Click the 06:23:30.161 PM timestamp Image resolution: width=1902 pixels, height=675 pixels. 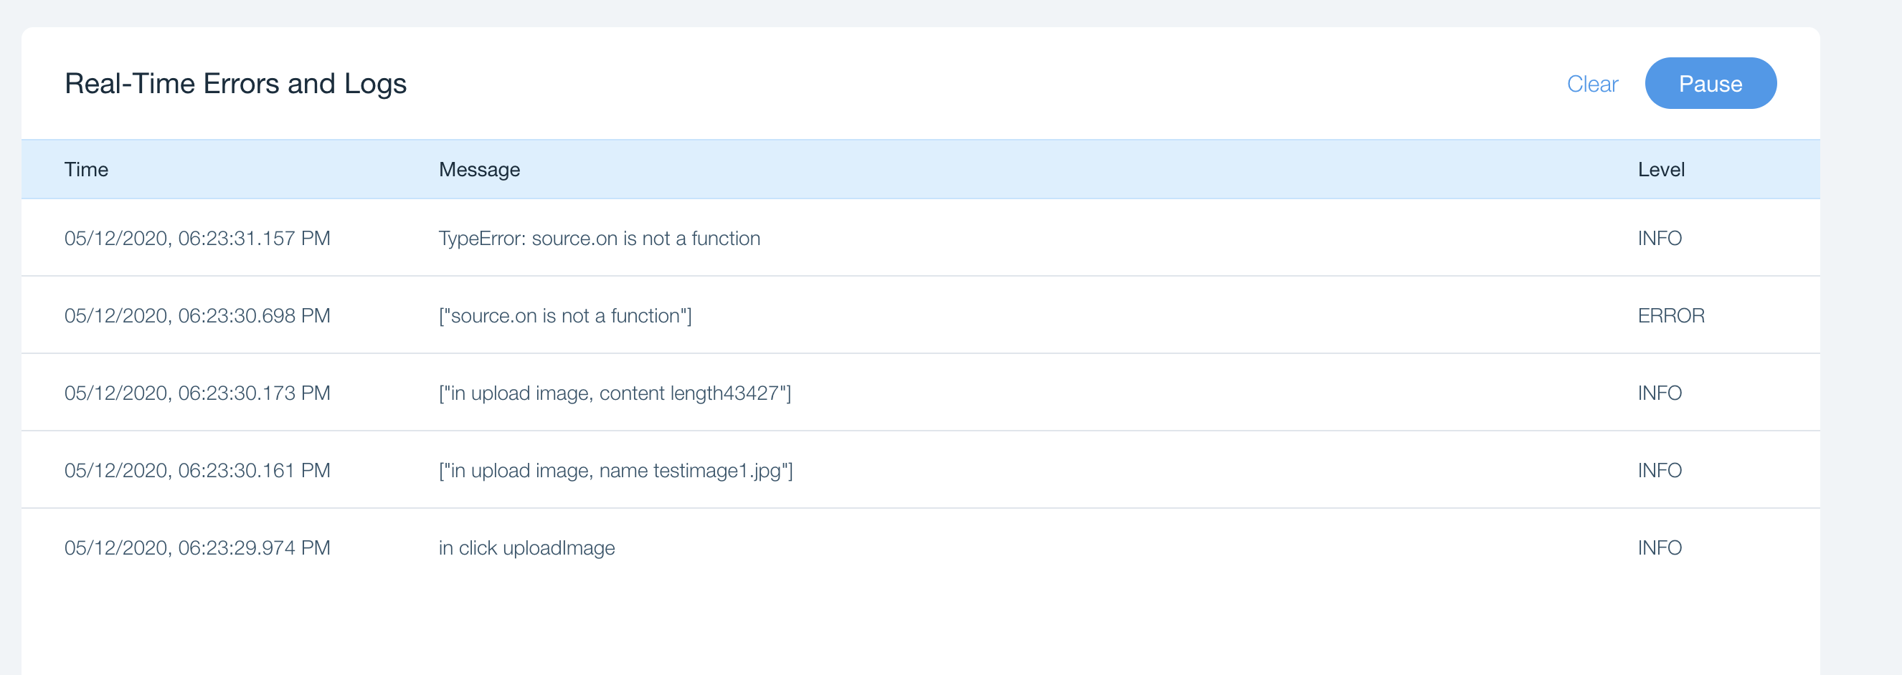pyautogui.click(x=197, y=471)
